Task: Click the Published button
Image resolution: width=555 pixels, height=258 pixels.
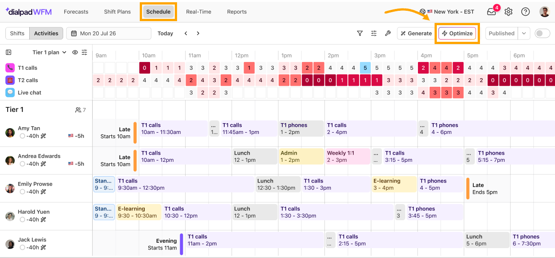Action: (x=502, y=33)
